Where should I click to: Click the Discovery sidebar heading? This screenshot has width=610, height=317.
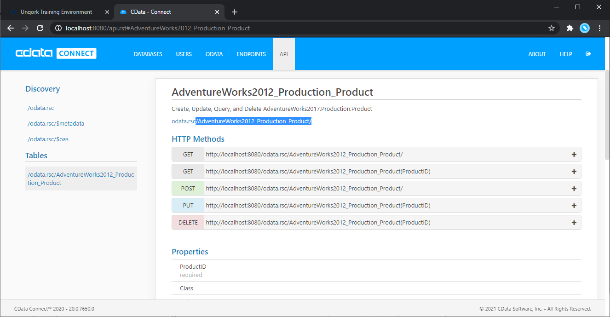[43, 89]
